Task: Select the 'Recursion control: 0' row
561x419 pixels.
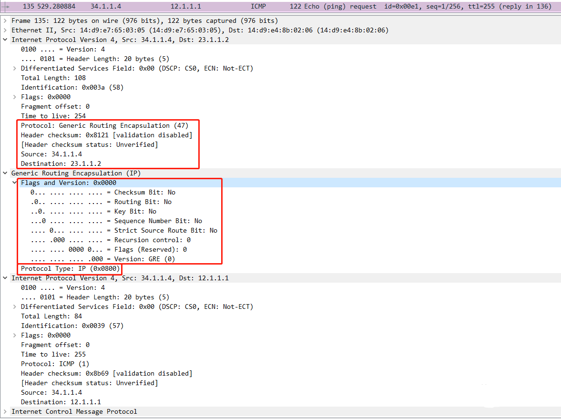Action: [111, 240]
